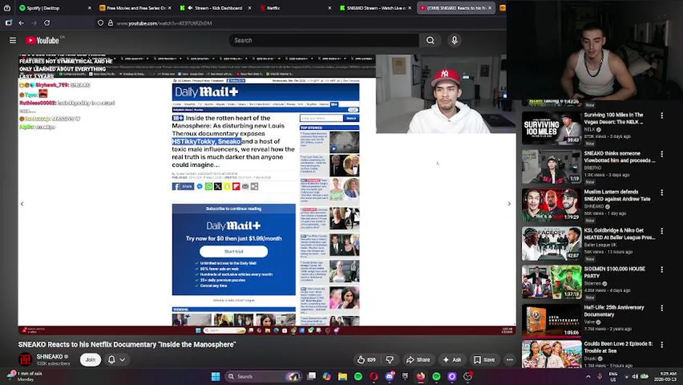Screen dimensions: 683x385
Task: Go to YouTube home via the logo
Action: 42,40
